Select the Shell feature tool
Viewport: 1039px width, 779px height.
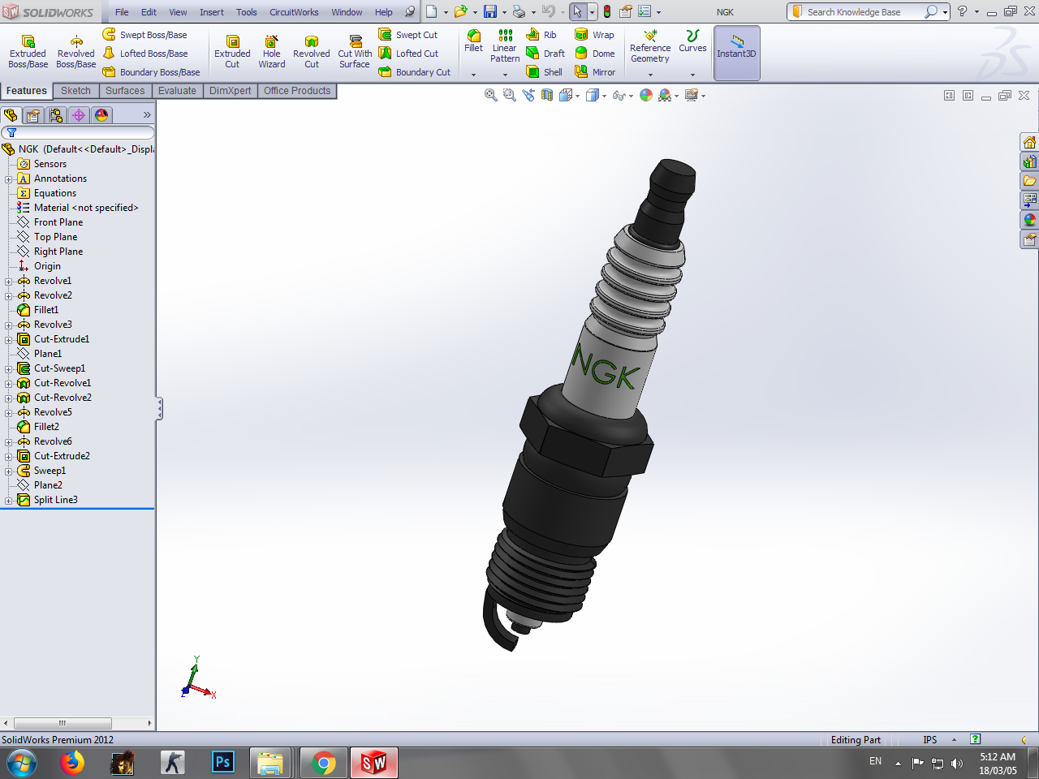(544, 72)
